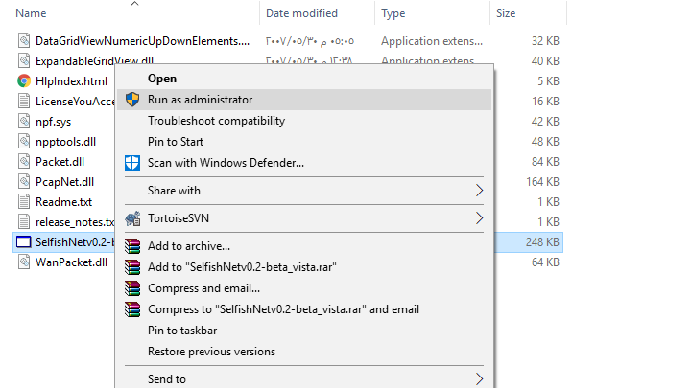
Task: Choose Open from the context menu
Action: 162,79
